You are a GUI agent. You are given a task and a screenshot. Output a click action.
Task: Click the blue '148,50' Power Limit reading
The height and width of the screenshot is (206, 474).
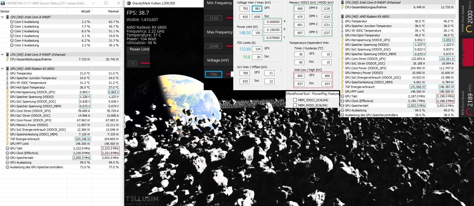[x=245, y=33]
